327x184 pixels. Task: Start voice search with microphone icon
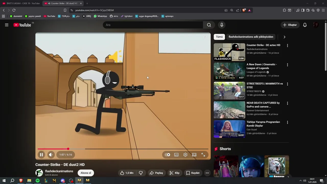click(x=222, y=25)
